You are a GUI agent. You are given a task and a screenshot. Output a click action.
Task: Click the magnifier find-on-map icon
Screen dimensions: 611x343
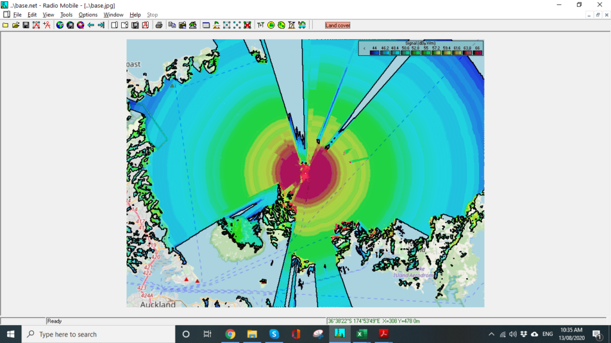pos(81,25)
